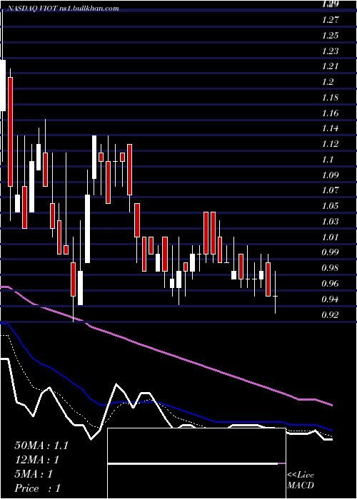Viewport: 357px width, 499px height.
Task: Select the 1.16 price axis label
Action: [x=330, y=113]
